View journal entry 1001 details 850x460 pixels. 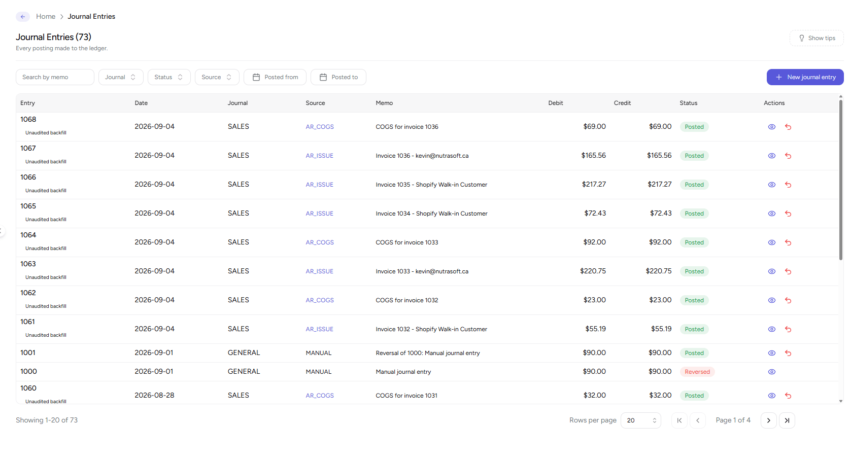[x=771, y=353]
